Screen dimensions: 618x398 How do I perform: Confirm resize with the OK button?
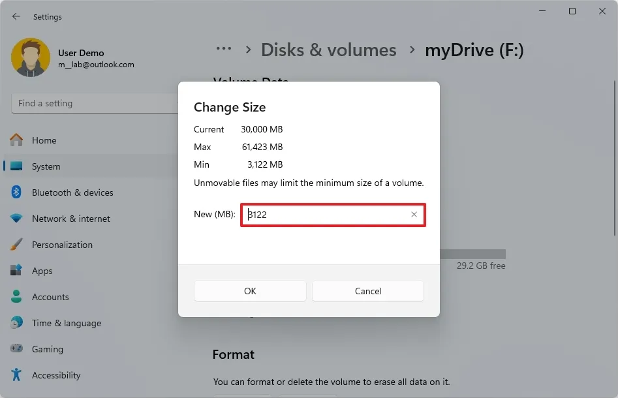[x=250, y=291]
